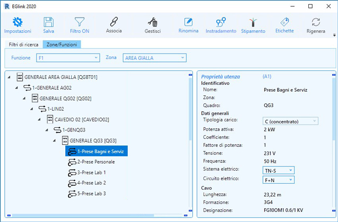Toggle the Filtro ON funnel icon
Image resolution: width=338 pixels, height=222 pixels.
click(79, 22)
